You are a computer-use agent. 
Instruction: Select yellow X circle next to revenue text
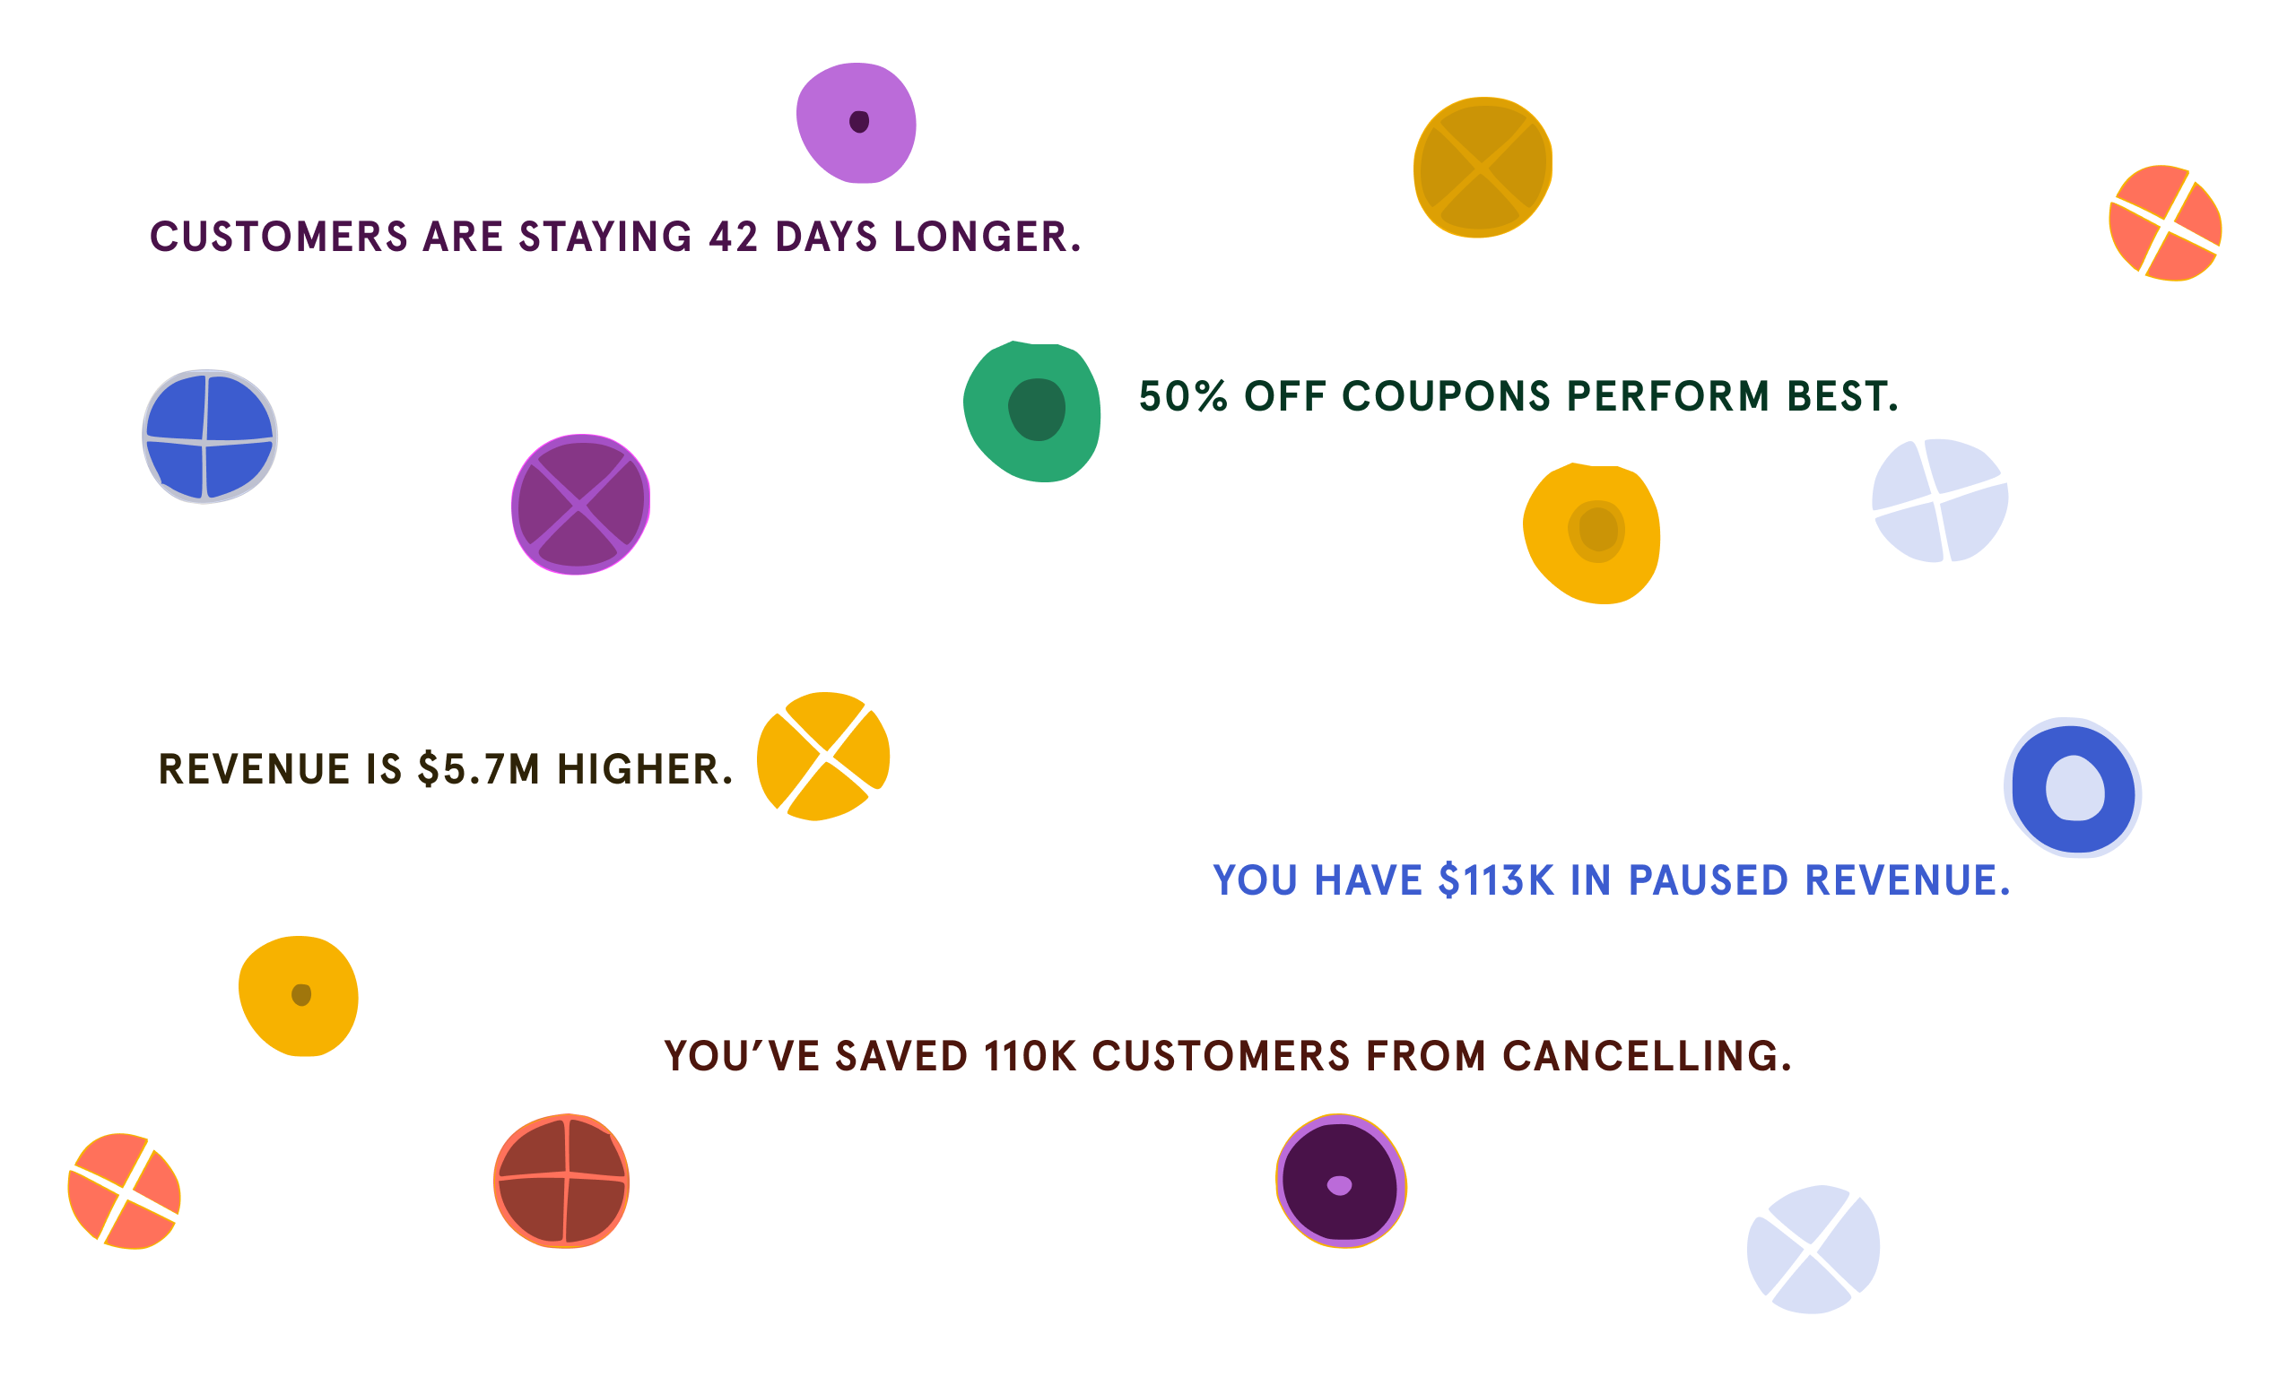[823, 757]
